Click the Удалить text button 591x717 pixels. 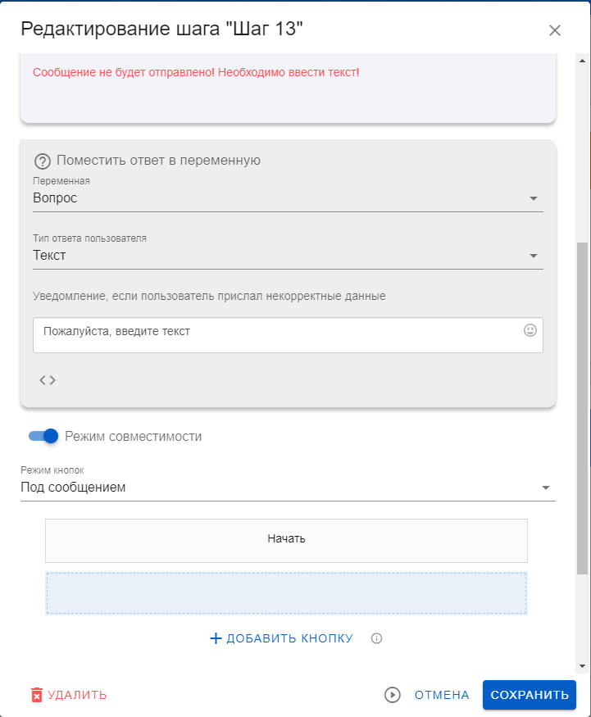(x=77, y=695)
